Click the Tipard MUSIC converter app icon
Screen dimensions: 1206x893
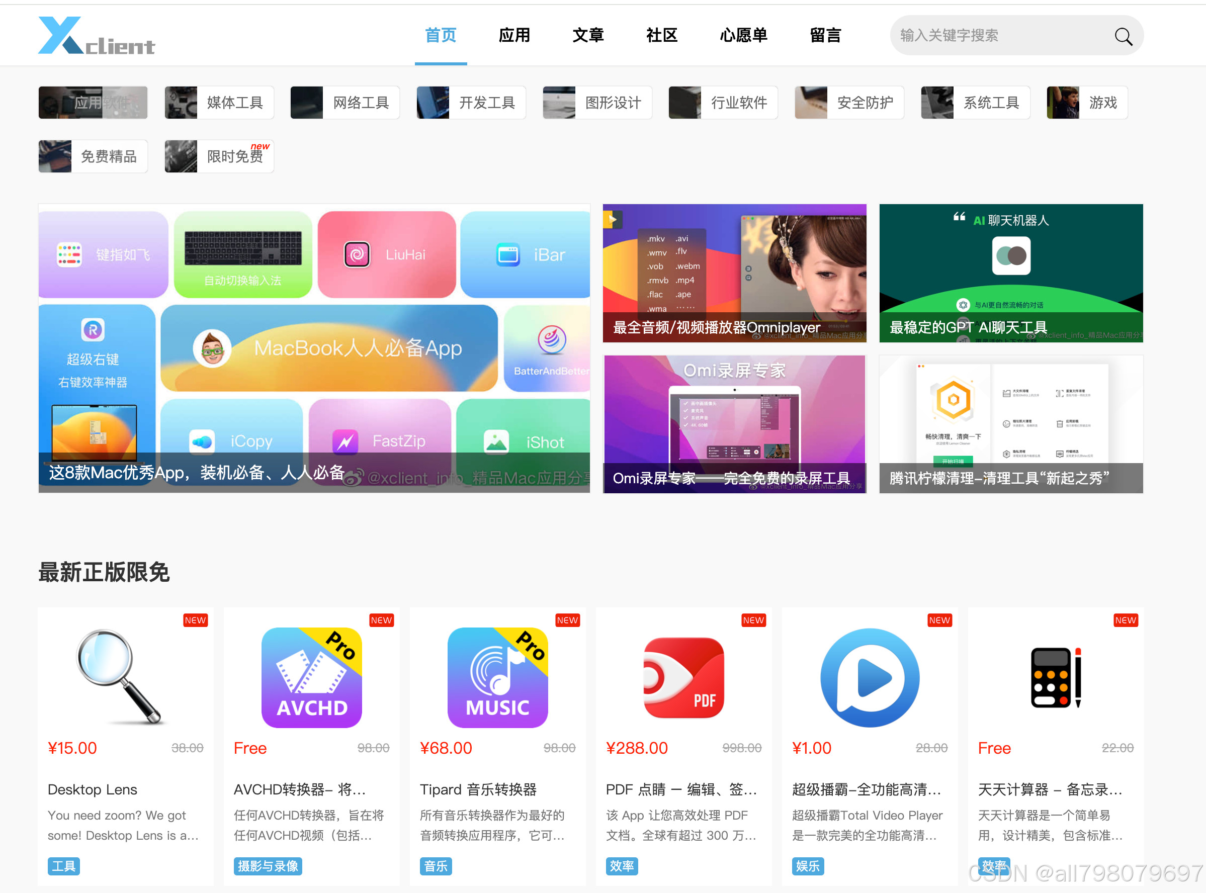(x=497, y=677)
